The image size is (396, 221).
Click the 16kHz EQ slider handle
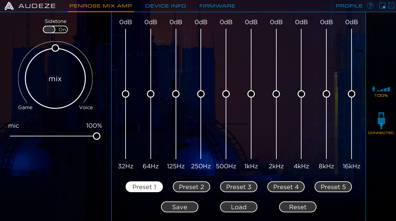352,94
